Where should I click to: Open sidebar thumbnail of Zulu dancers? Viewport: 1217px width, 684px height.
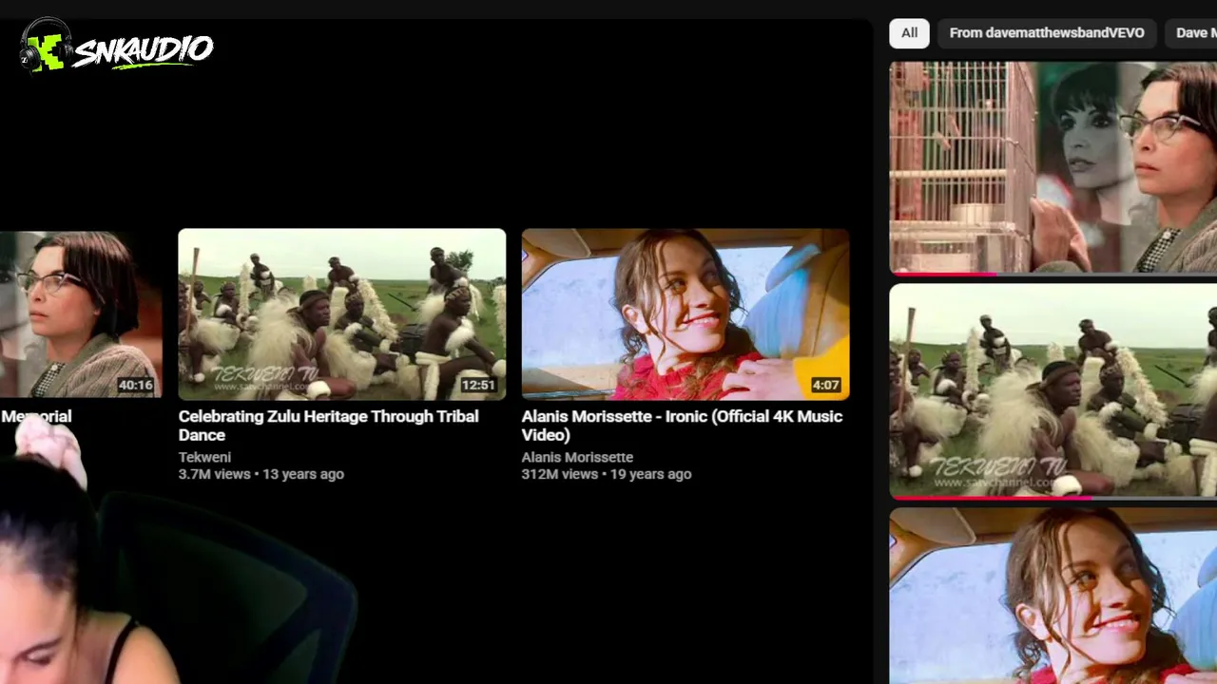click(1053, 391)
